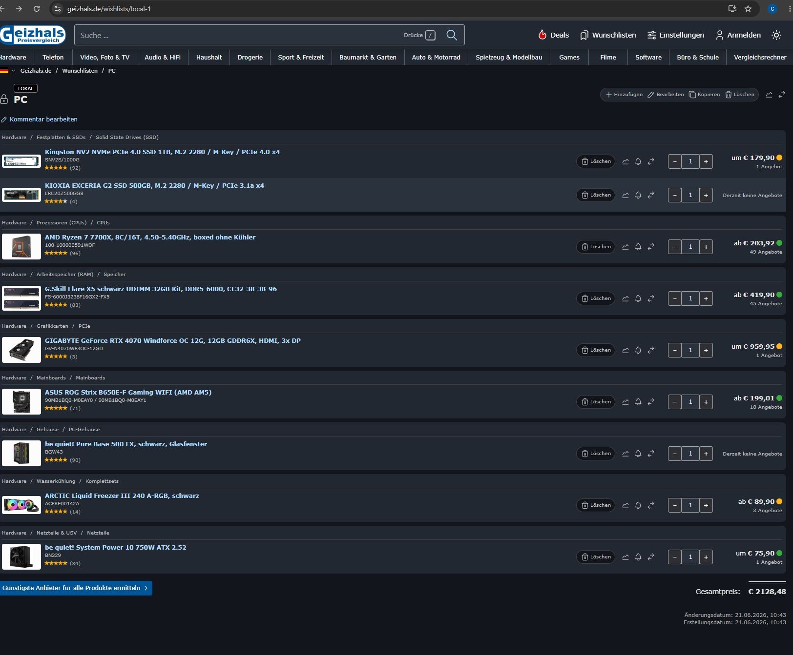The width and height of the screenshot is (793, 655).
Task: Open Einstellungen settings
Action: pyautogui.click(x=676, y=35)
